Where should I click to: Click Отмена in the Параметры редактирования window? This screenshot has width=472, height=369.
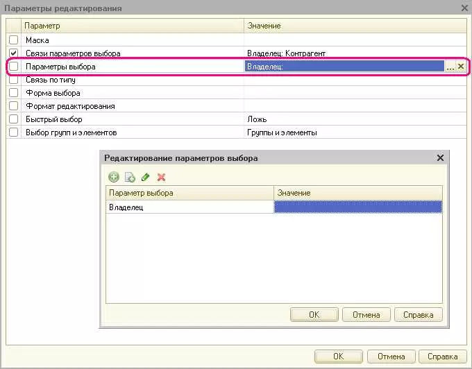click(x=391, y=357)
